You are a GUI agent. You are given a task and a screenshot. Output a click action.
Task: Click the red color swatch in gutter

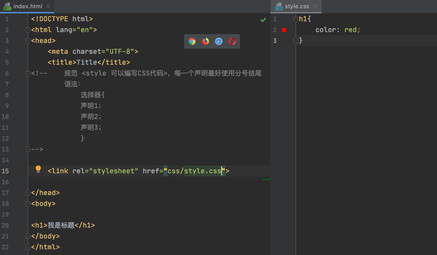point(284,30)
